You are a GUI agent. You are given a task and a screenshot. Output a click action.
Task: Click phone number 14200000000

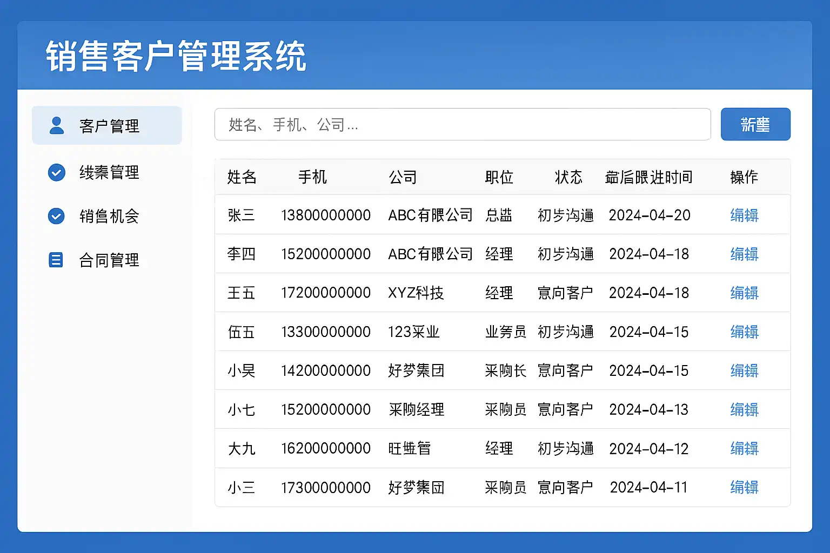tap(326, 370)
